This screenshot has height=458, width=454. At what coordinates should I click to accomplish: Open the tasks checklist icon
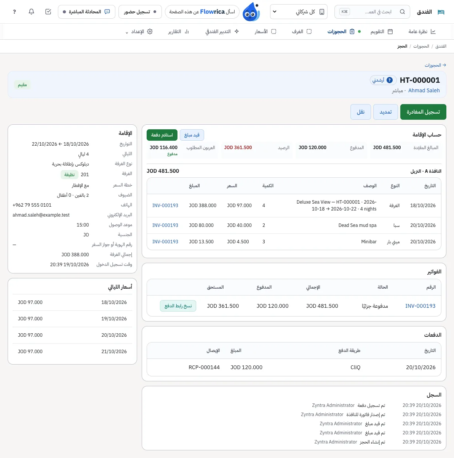click(48, 12)
